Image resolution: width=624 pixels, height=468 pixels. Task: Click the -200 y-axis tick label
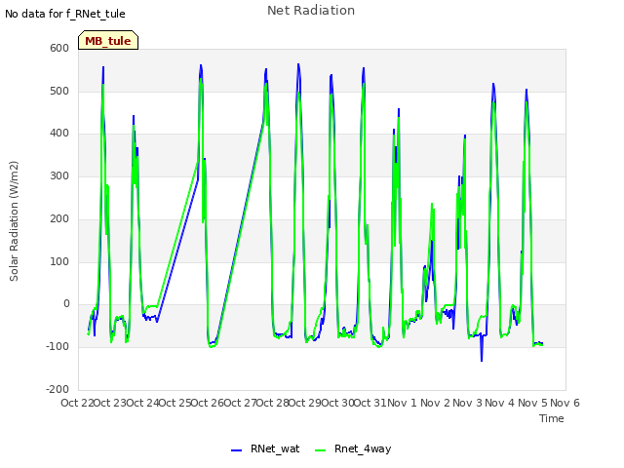point(58,389)
